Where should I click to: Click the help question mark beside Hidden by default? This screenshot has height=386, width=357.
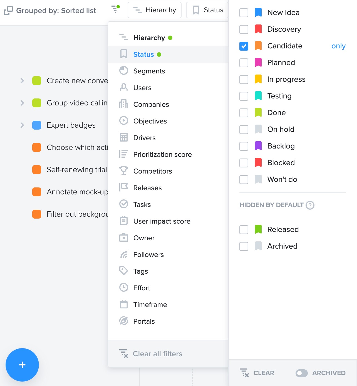pyautogui.click(x=310, y=205)
